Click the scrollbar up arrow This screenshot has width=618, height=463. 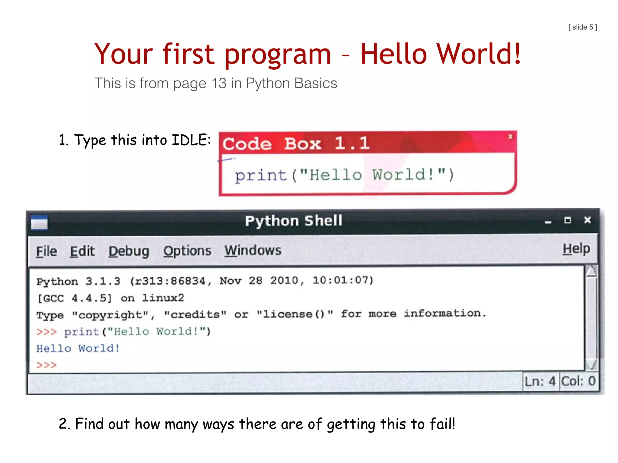pos(591,271)
